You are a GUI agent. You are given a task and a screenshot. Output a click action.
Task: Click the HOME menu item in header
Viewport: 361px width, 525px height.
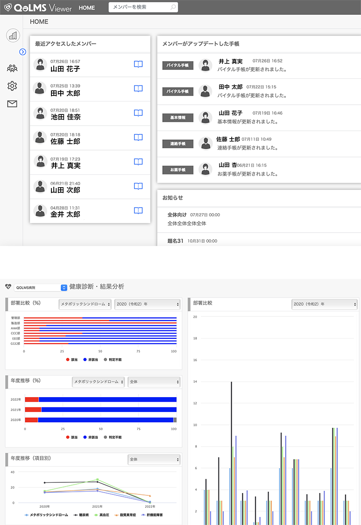[x=87, y=8]
